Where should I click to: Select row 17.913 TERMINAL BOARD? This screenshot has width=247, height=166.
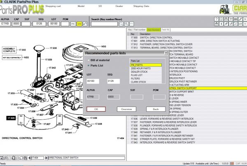pos(187,48)
